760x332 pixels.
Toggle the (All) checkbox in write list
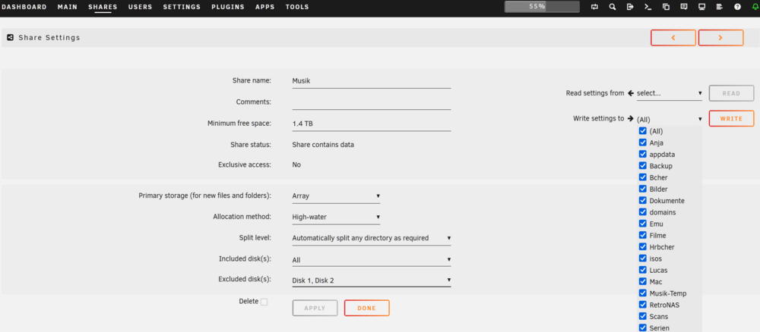coord(643,131)
